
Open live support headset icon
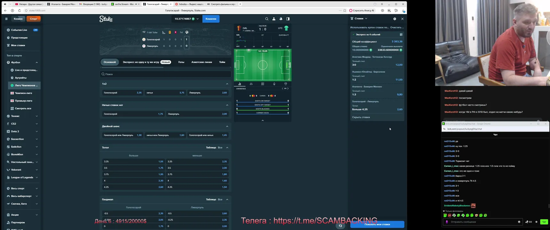[340, 226]
